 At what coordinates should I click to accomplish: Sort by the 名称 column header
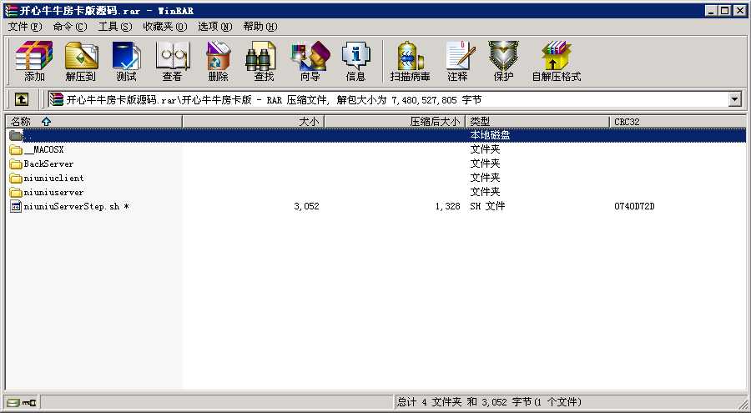pos(93,122)
